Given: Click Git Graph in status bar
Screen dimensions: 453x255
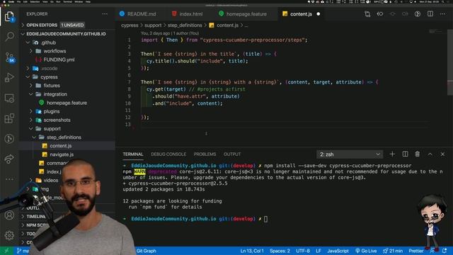Looking at the screenshot, I should coord(146,251).
